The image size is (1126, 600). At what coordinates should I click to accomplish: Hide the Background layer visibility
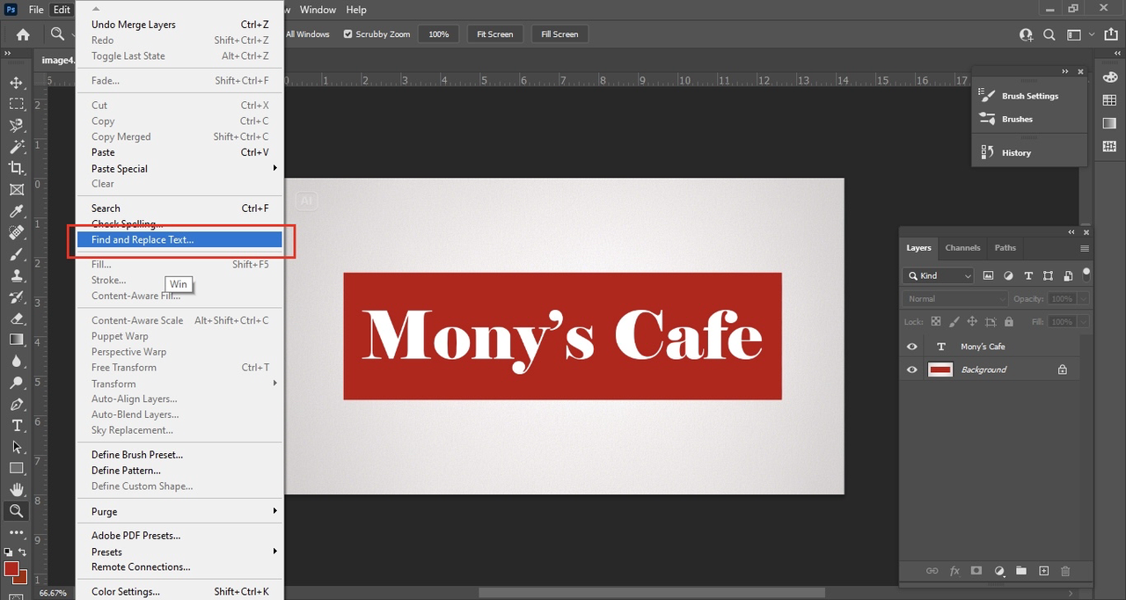911,370
